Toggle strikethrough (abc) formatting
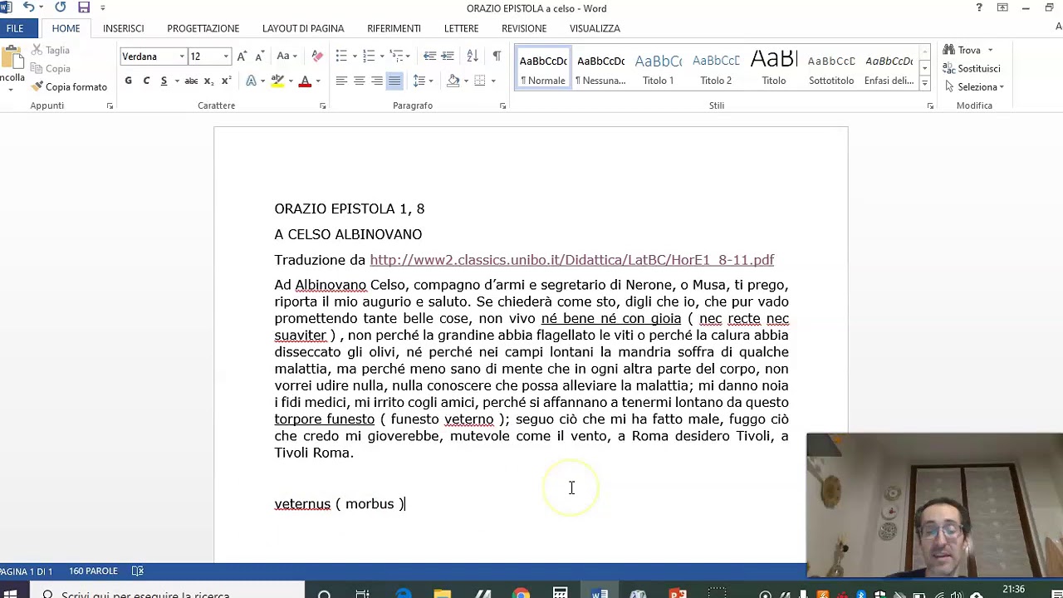The width and height of the screenshot is (1063, 598). point(191,81)
